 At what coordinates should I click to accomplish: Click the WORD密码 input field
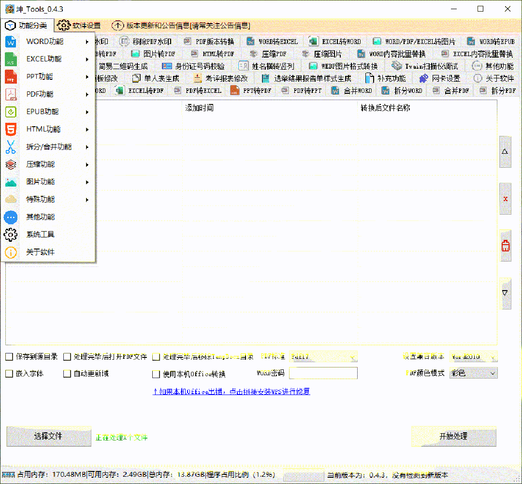(323, 373)
